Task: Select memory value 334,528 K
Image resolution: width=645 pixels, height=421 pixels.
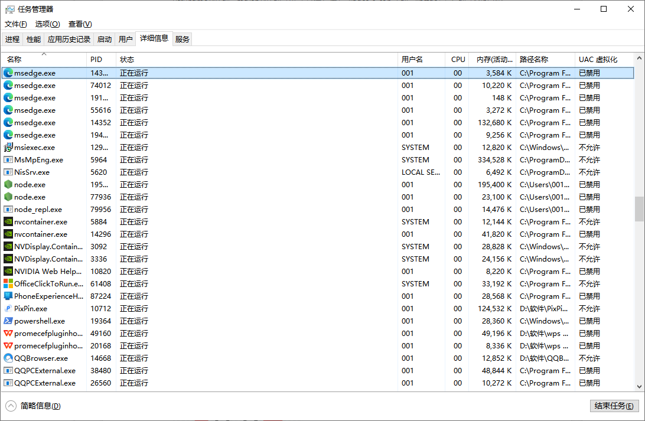Action: [494, 159]
